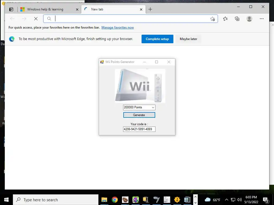This screenshot has height=205, width=274.
Task: Click taskbar overflow down arrow
Action: [196, 203]
